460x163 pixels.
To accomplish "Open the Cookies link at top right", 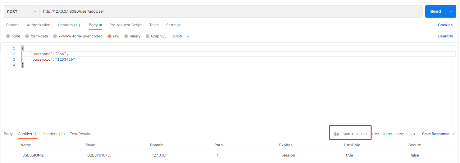I will click(x=445, y=25).
